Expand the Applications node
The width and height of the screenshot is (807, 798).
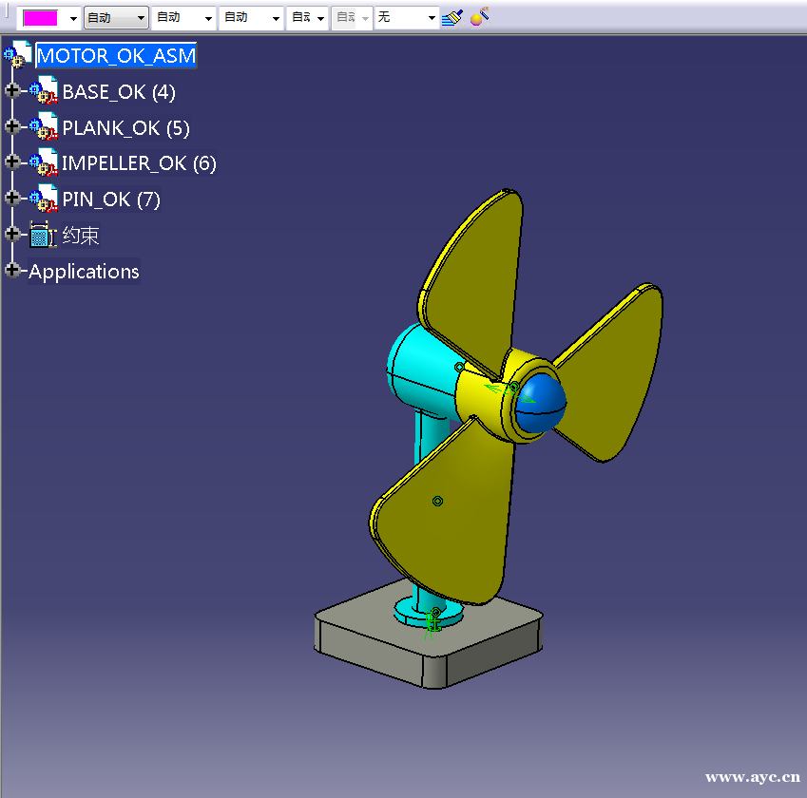point(12,271)
